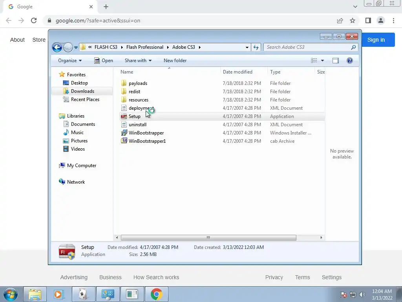Image resolution: width=402 pixels, height=302 pixels.
Task: Toggle the preview pane button
Action: click(x=336, y=61)
